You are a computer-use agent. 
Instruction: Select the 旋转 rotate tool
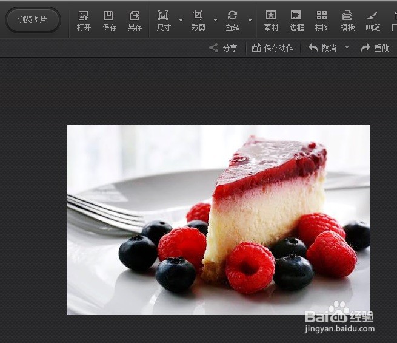coord(233,21)
